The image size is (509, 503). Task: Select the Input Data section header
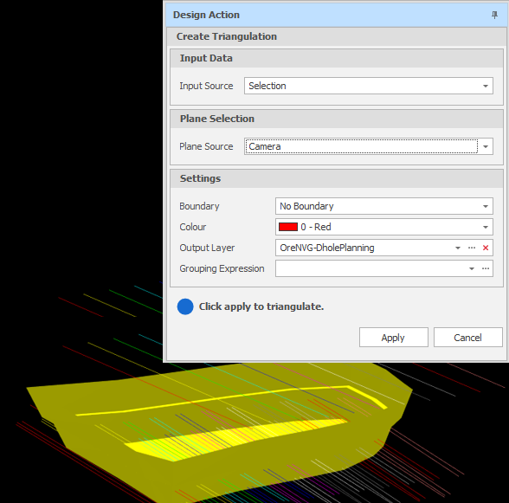pos(337,59)
